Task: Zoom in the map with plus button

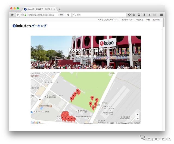Action: pos(138,114)
